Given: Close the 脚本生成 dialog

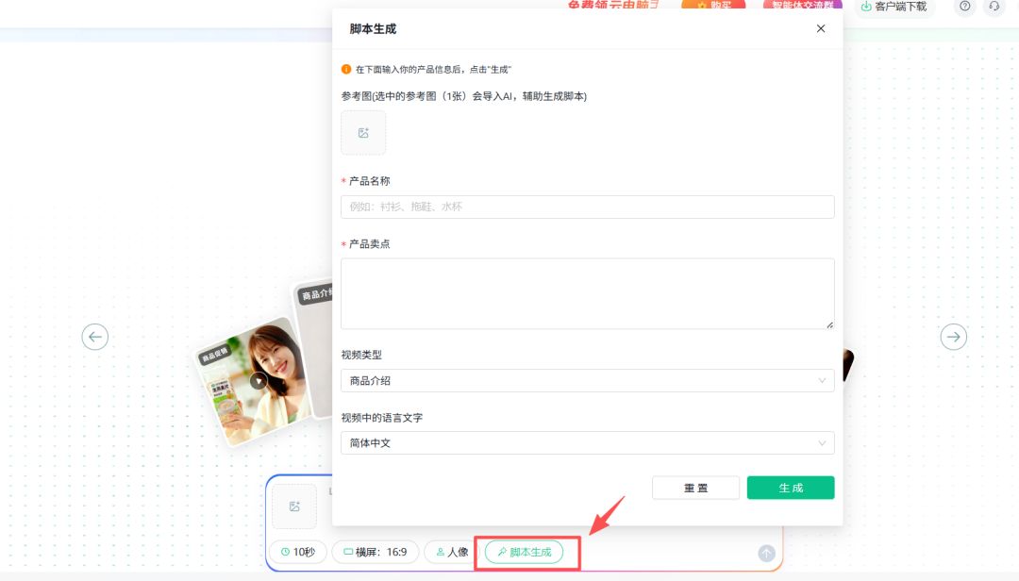Looking at the screenshot, I should tap(820, 28).
